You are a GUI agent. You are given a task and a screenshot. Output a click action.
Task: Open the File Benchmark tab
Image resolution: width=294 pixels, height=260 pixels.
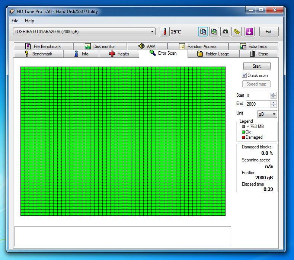coord(43,46)
